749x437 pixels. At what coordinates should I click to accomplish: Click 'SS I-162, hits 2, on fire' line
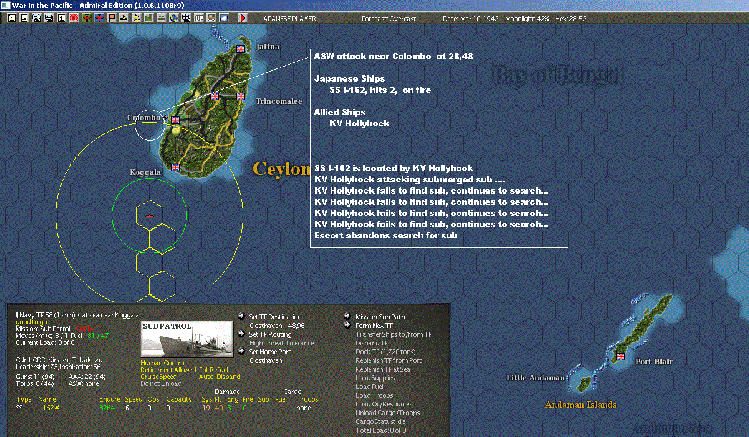pyautogui.click(x=380, y=90)
